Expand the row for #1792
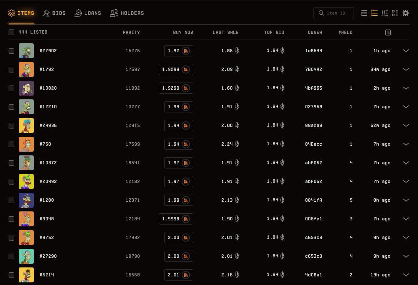Screen dimensions: 418x285 tap(406, 69)
